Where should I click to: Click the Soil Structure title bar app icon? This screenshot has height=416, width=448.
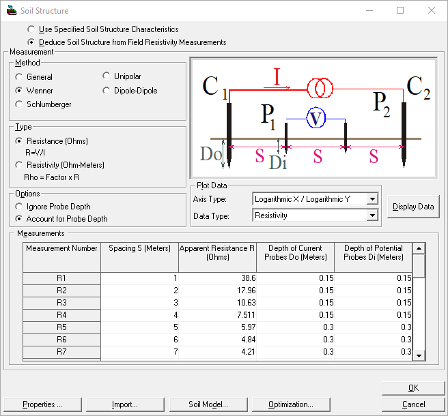coord(11,10)
